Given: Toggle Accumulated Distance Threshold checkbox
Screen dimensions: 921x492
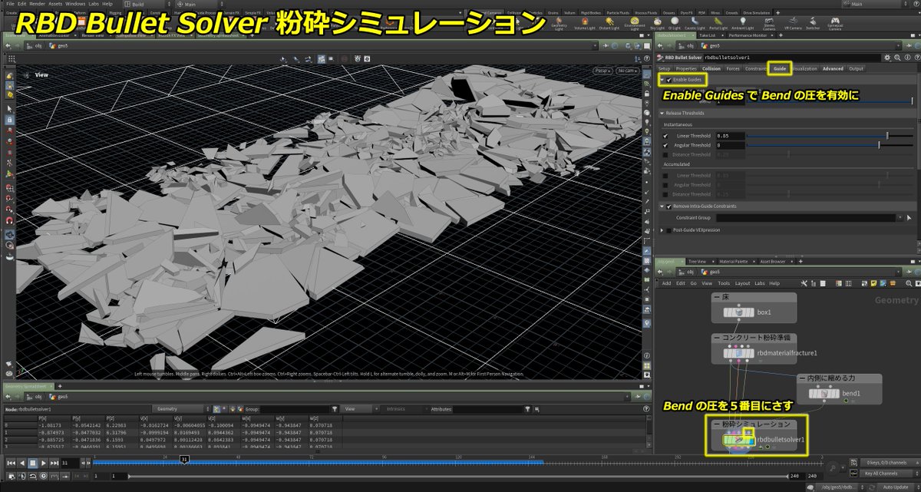Looking at the screenshot, I should pos(665,194).
